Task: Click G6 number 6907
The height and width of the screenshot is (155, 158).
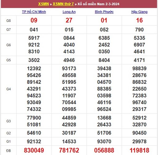Action: click(x=139, y=45)
